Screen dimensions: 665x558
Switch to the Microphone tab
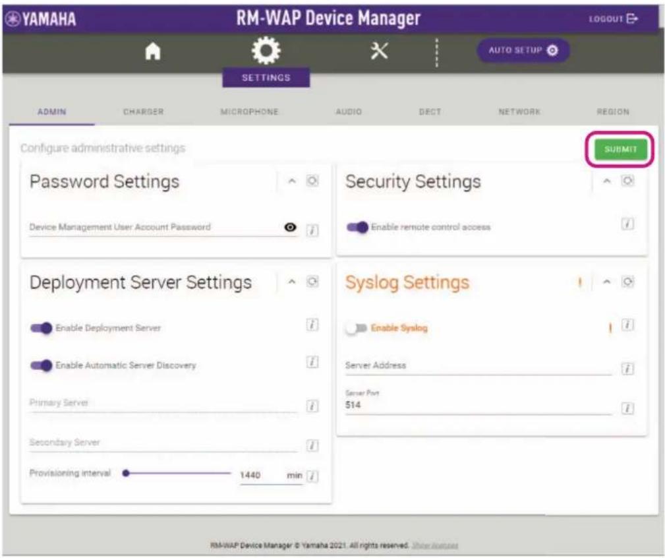point(249,111)
